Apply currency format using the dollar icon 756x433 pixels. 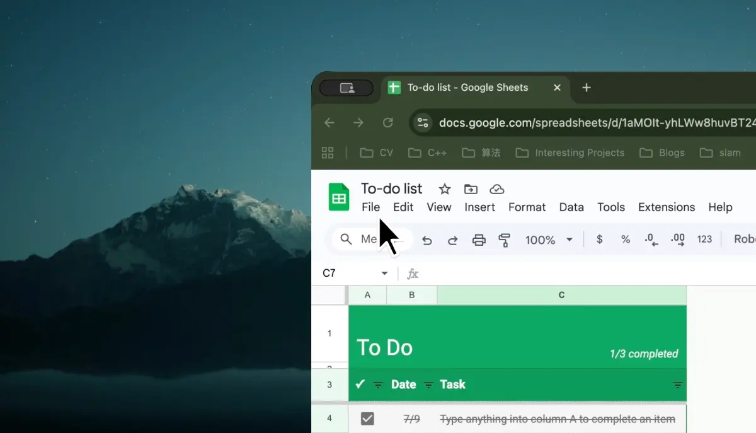[599, 240]
